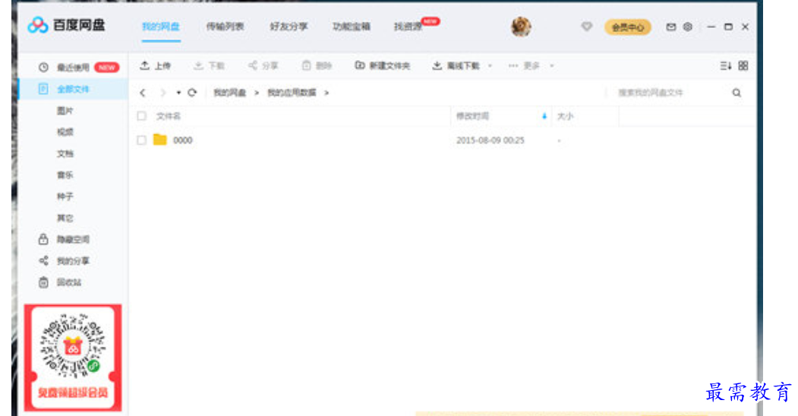Expand the arrow after 我的应用数据 breadcrumb
Image resolution: width=798 pixels, height=416 pixels.
point(326,93)
